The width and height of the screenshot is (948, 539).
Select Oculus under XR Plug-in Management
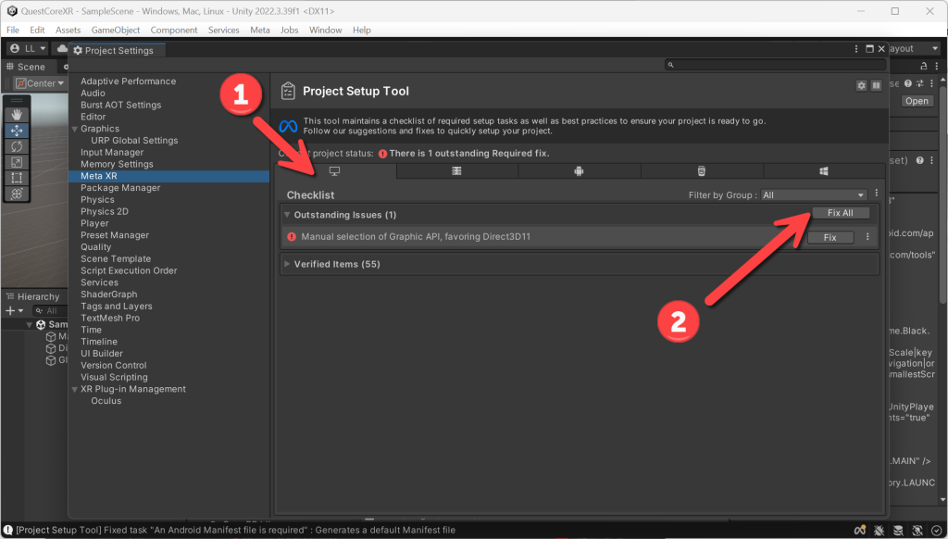coord(106,400)
